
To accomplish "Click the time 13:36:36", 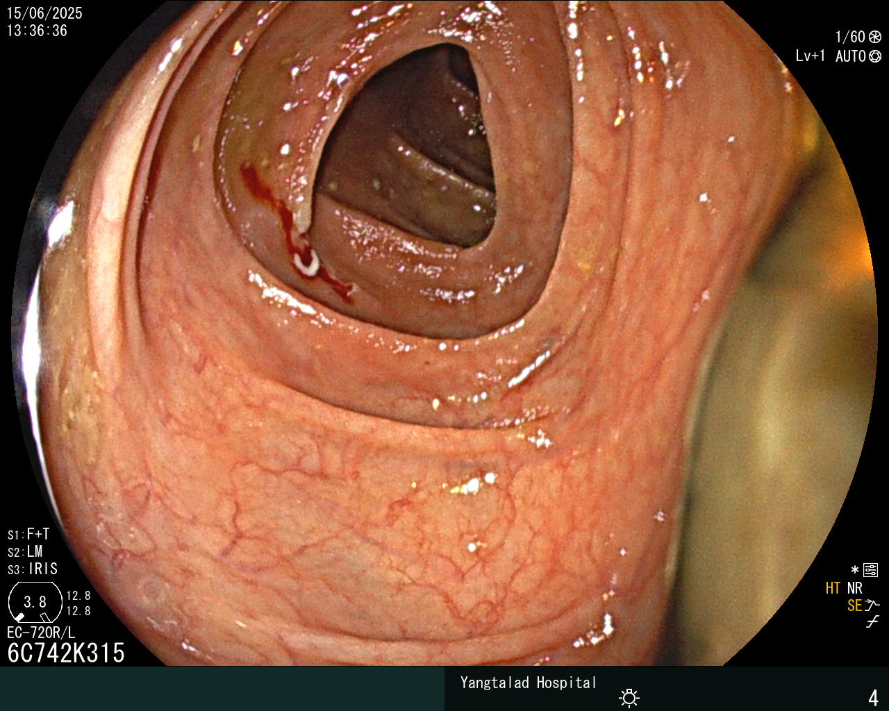I will pos(38,31).
